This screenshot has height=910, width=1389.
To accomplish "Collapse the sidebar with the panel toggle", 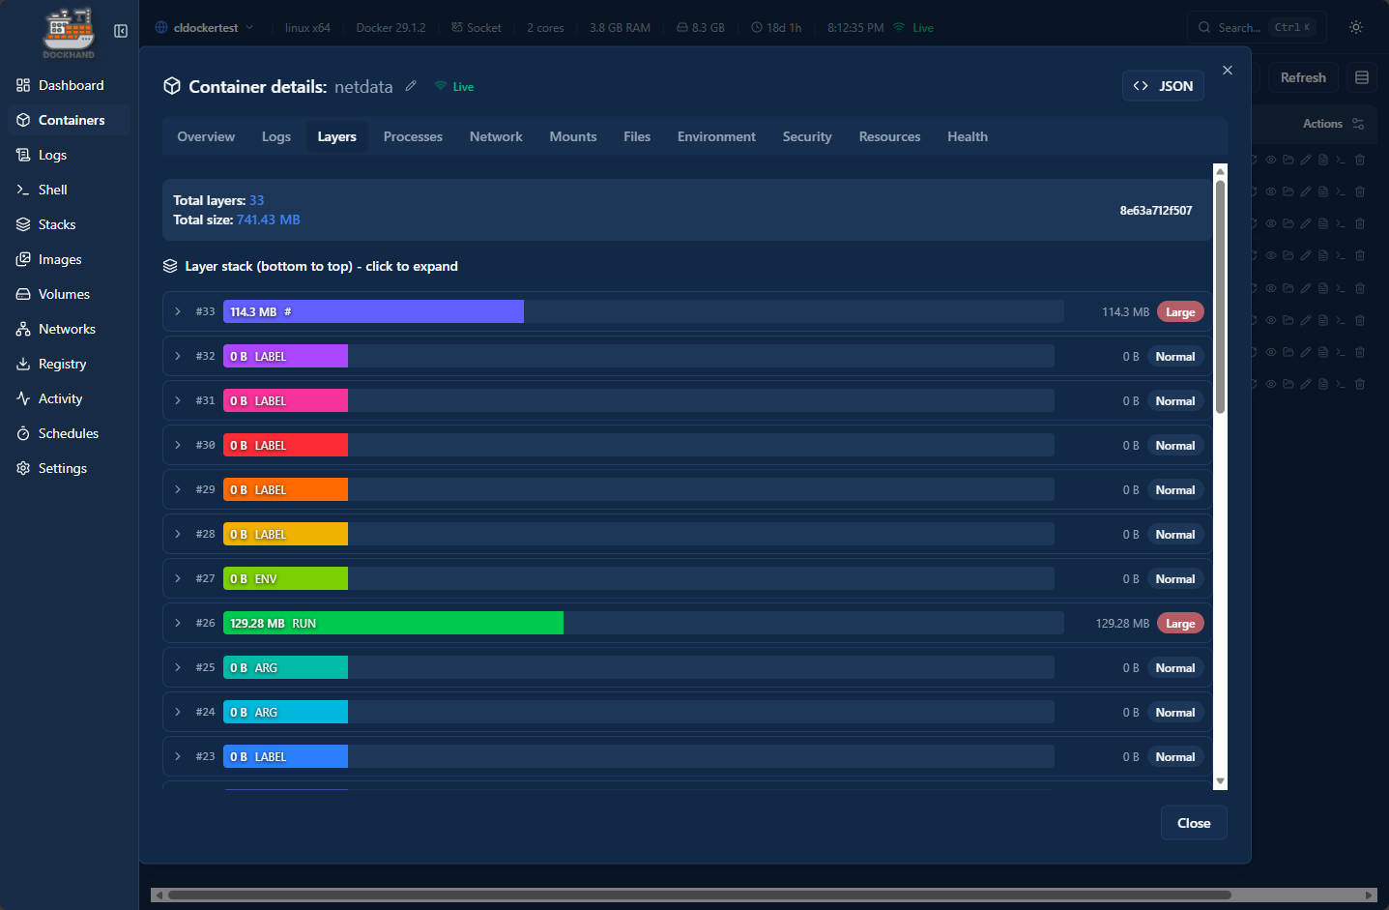I will (x=120, y=30).
